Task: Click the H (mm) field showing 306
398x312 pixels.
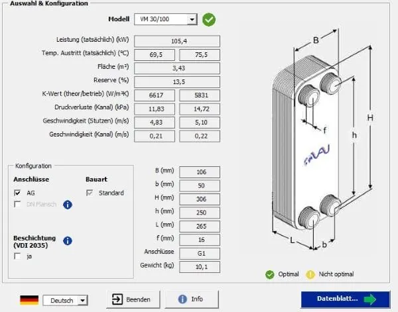Action: [200, 199]
